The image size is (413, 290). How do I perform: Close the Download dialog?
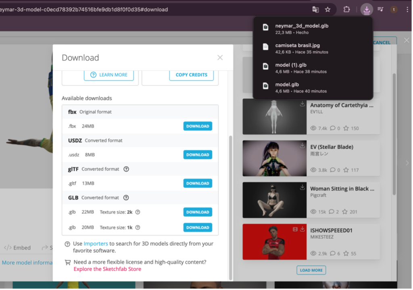(221, 58)
